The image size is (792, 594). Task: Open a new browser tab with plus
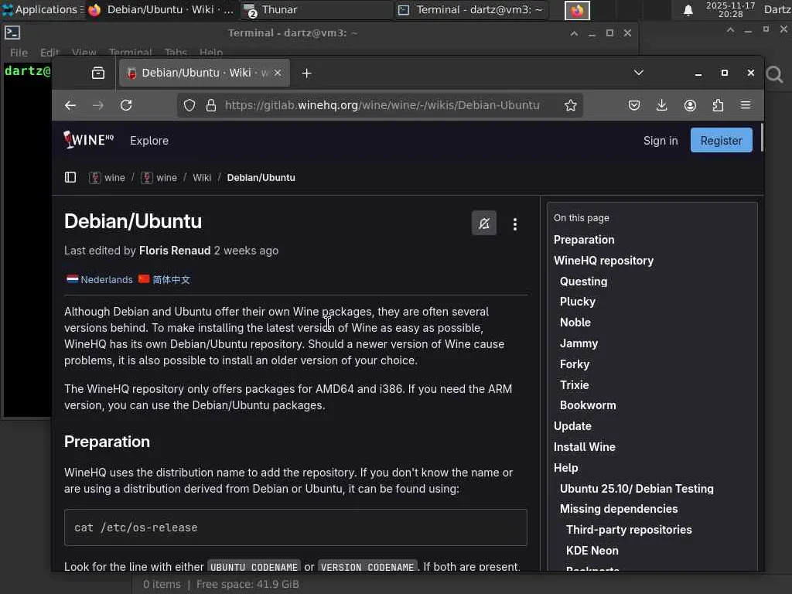click(x=306, y=73)
